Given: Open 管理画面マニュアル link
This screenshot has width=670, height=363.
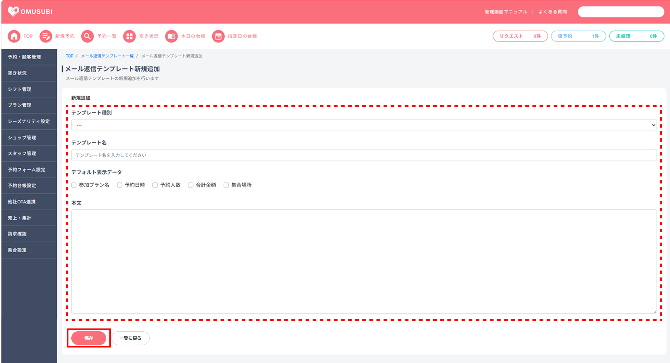Looking at the screenshot, I should coord(506,12).
